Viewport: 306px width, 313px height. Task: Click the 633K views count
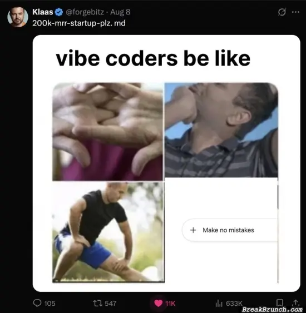pos(234,304)
